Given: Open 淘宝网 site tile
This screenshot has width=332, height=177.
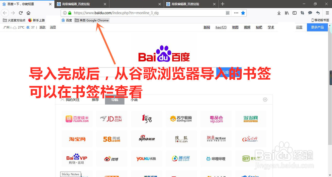Looking at the screenshot, I should (77, 139).
